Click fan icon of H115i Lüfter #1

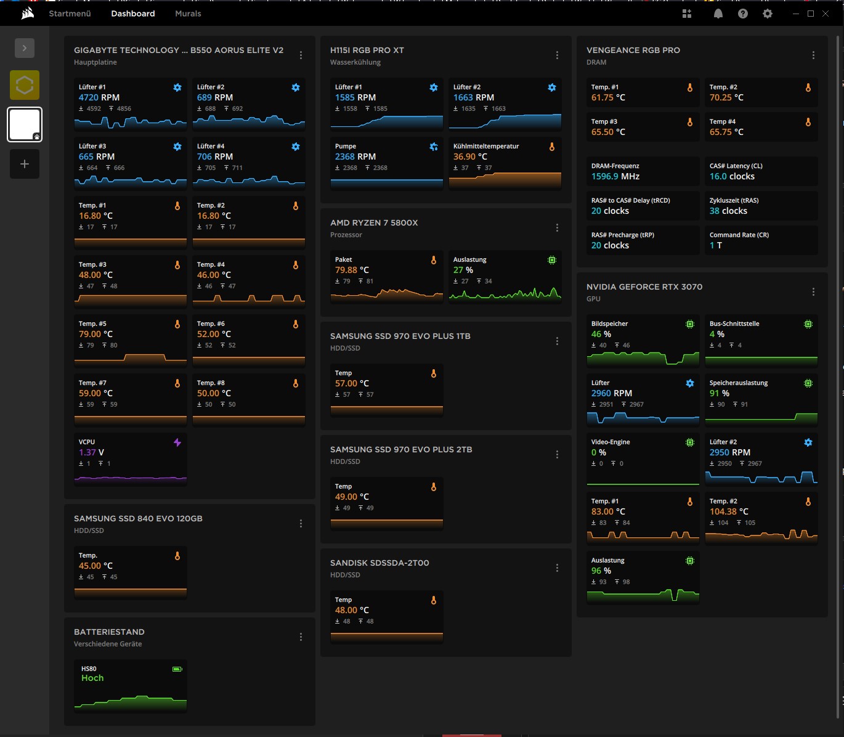pyautogui.click(x=434, y=88)
